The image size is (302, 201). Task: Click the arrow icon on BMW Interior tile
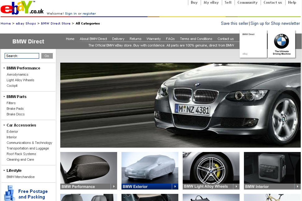click(298, 186)
